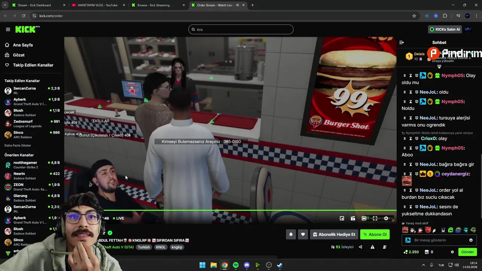Image resolution: width=482 pixels, height=271 pixels.
Task: Bookmark this page with star icon
Action: coord(414,16)
